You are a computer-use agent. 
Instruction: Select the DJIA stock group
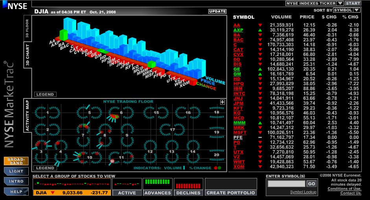tap(72, 193)
